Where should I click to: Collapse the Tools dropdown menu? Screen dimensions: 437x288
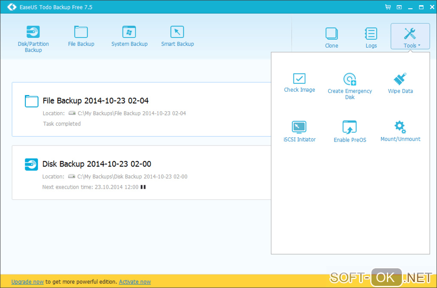pyautogui.click(x=410, y=36)
